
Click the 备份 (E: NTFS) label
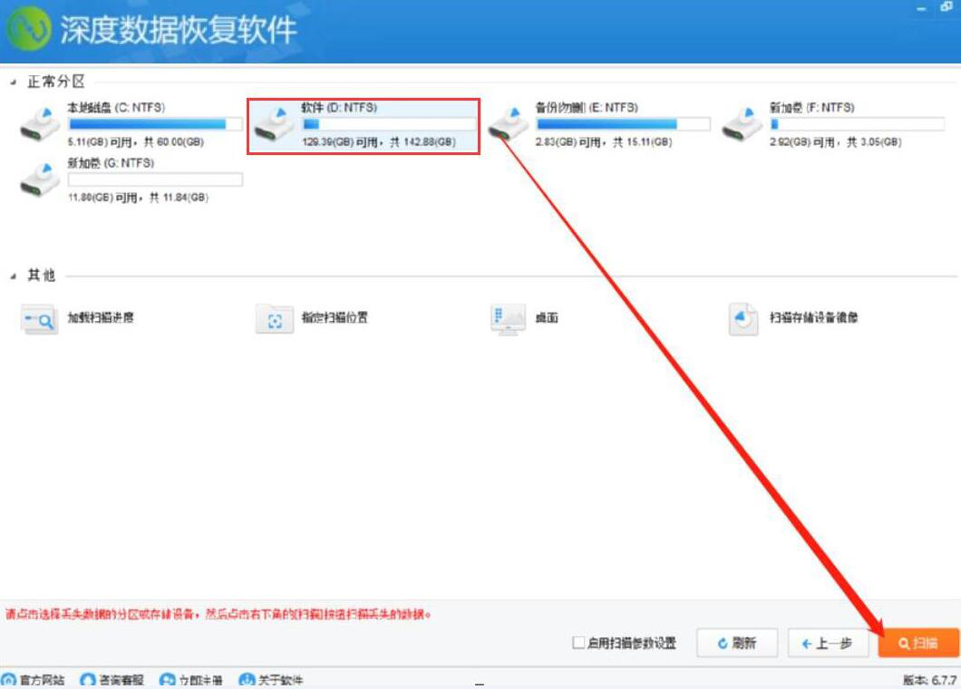pyautogui.click(x=587, y=108)
